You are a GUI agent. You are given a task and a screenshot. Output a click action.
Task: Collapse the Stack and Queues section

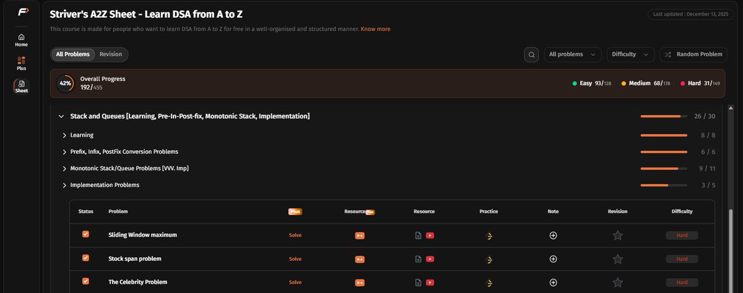(x=61, y=116)
